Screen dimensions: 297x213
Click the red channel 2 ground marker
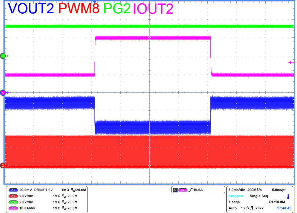tap(3, 165)
